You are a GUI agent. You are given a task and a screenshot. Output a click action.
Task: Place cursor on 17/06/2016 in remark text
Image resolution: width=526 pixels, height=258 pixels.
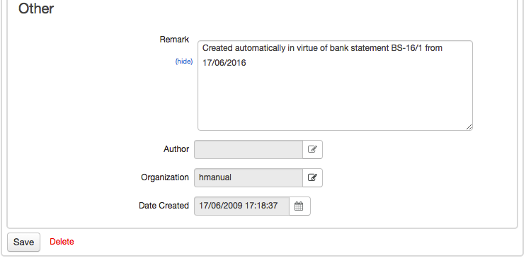click(x=224, y=63)
